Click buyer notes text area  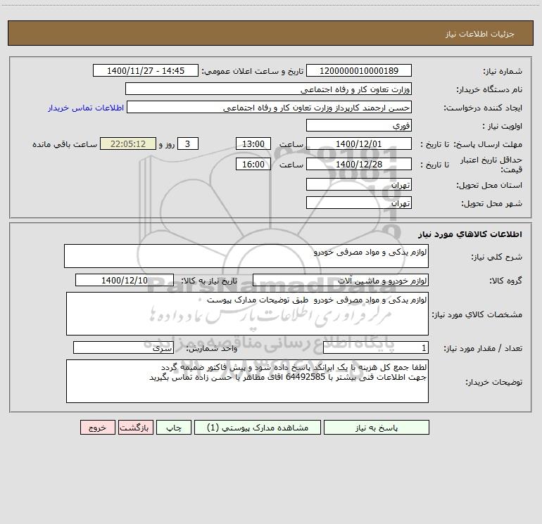click(247, 381)
